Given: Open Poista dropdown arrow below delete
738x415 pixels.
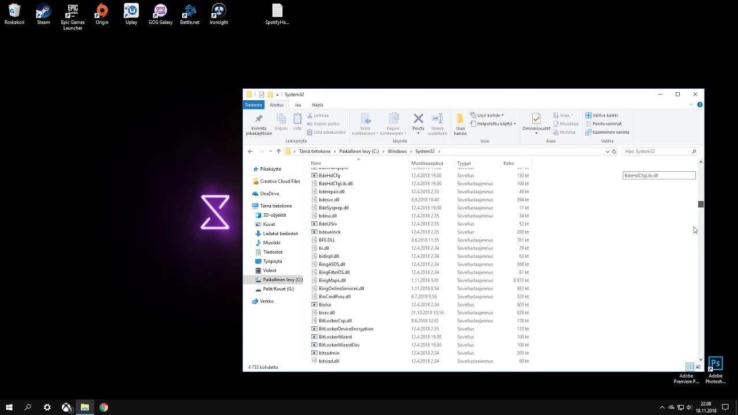Looking at the screenshot, I should (419, 134).
